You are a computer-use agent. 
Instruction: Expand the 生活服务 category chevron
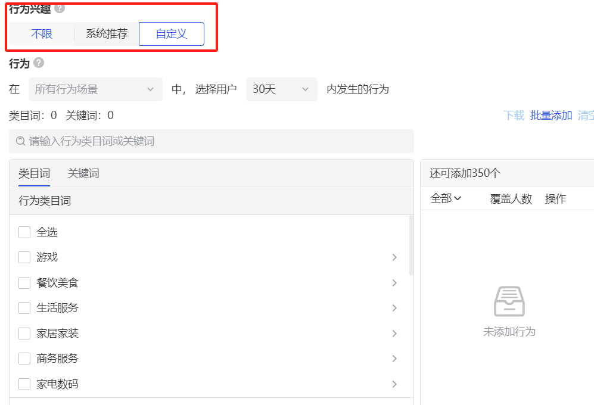point(394,308)
